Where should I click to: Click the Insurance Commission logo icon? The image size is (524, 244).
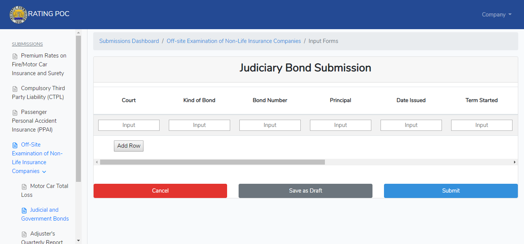coord(19,14)
